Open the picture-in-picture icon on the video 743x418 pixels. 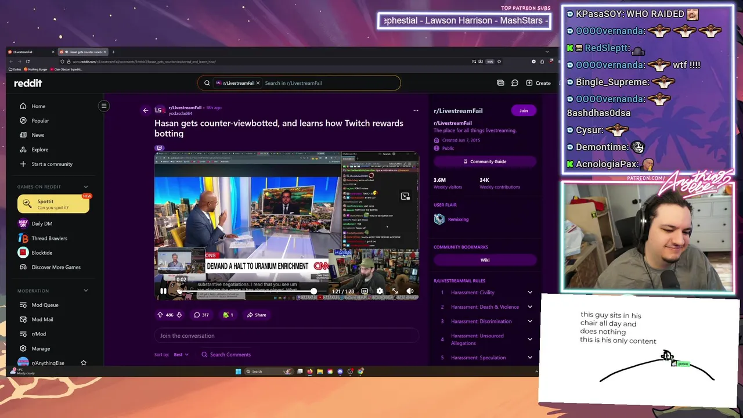pyautogui.click(x=405, y=196)
